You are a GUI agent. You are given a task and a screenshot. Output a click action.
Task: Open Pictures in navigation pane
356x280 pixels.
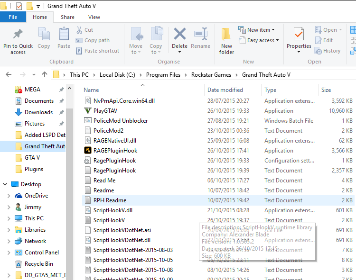35,124
